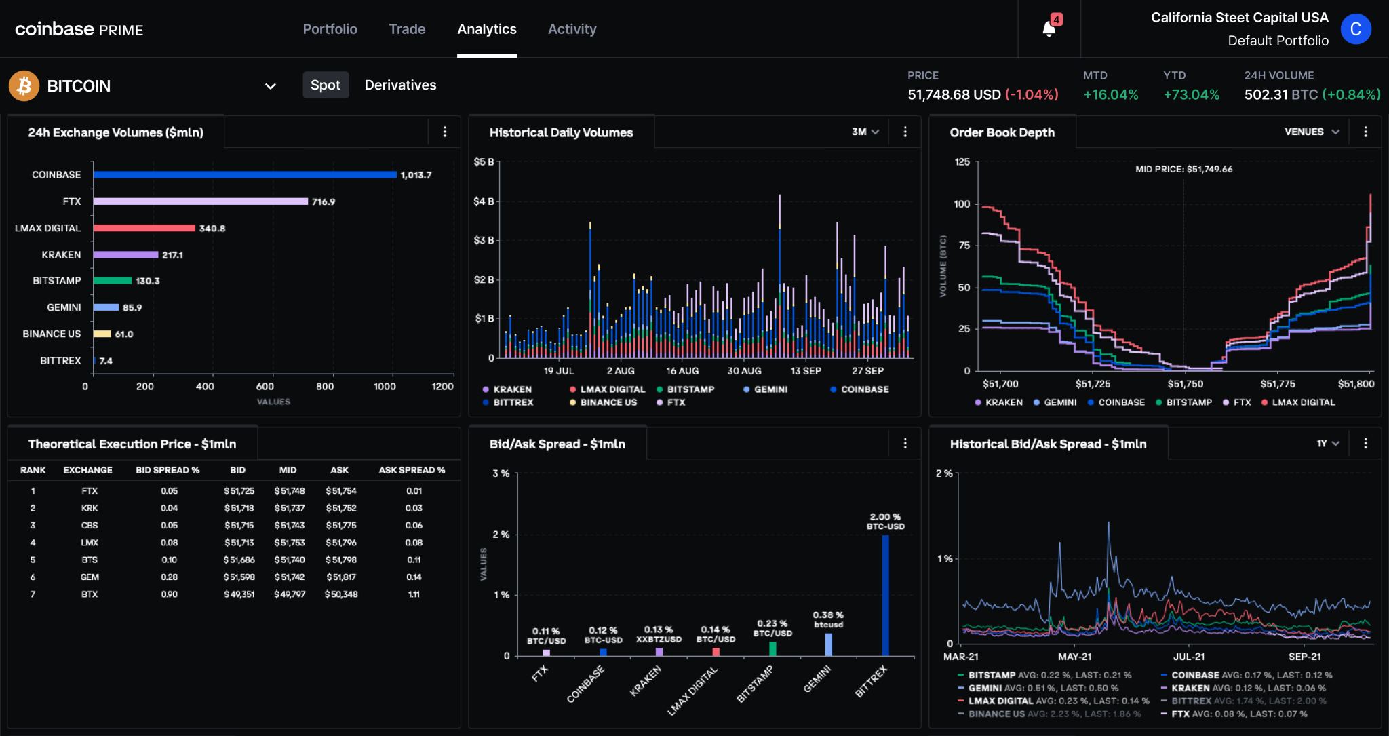Open the 3M time range dropdown
Screen dimensions: 1389x736
[x=865, y=132]
